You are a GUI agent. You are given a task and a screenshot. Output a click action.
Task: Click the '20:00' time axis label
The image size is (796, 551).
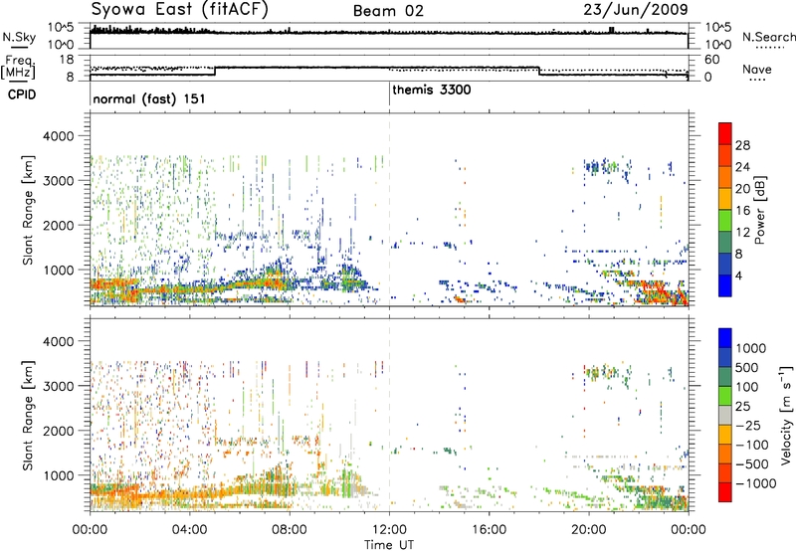point(589,529)
